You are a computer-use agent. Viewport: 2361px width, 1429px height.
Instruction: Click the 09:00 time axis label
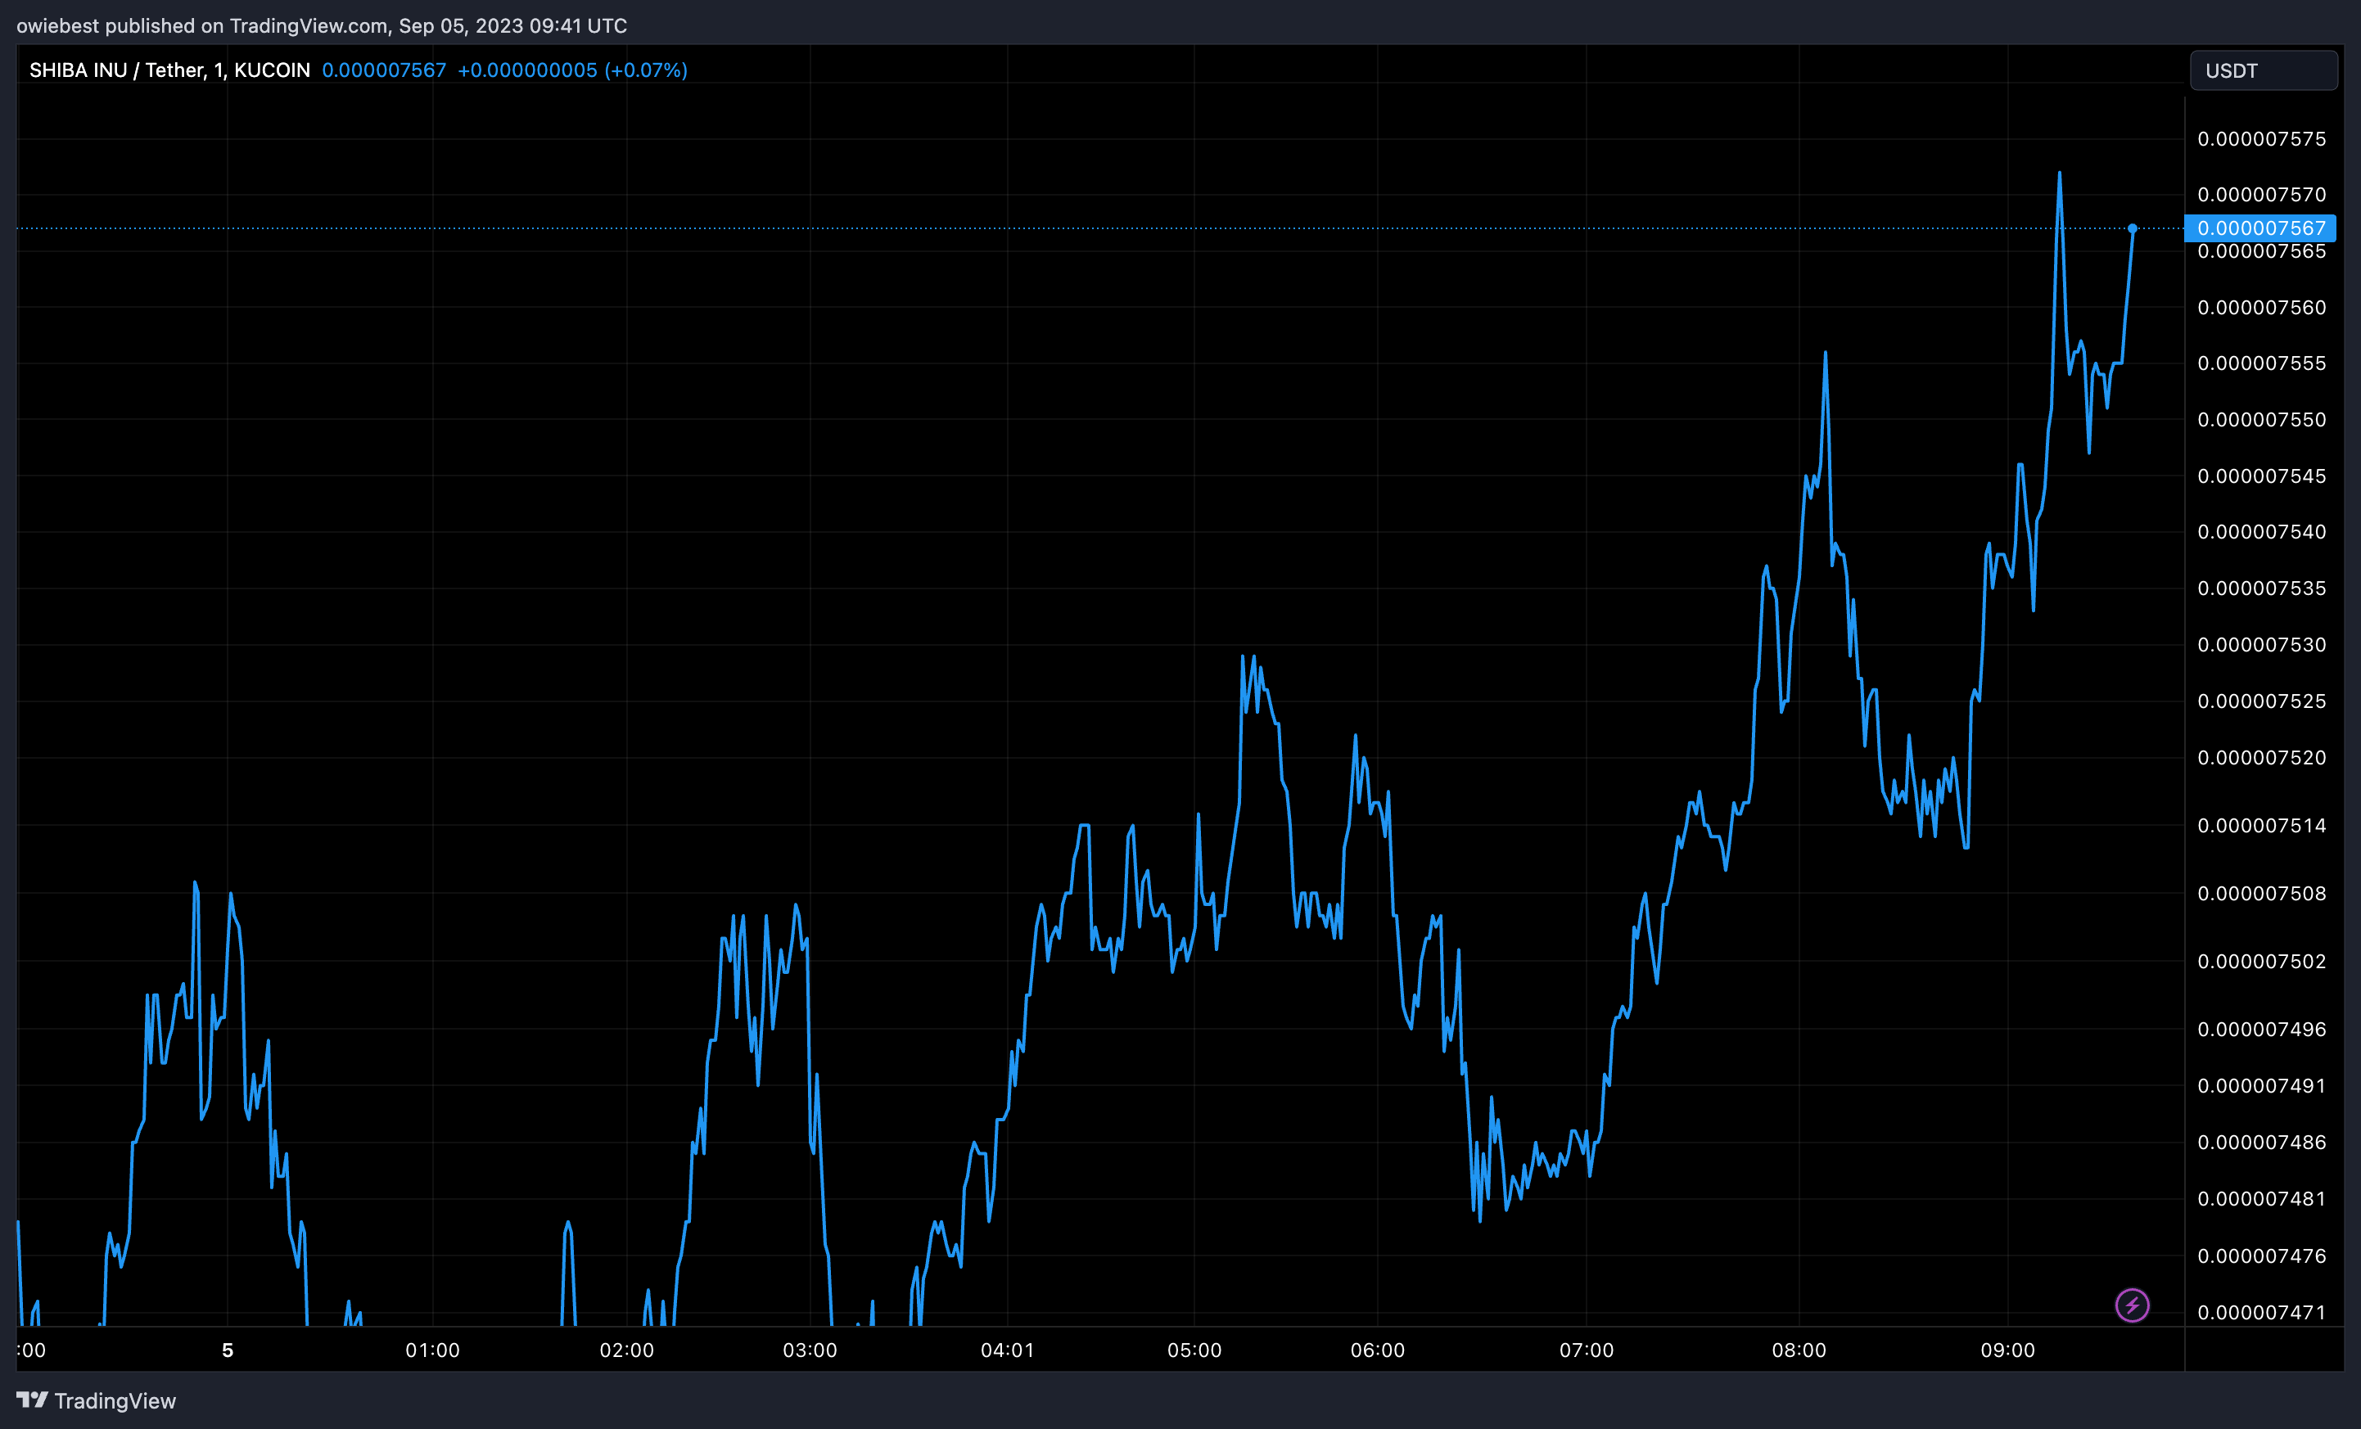pos(2007,1350)
